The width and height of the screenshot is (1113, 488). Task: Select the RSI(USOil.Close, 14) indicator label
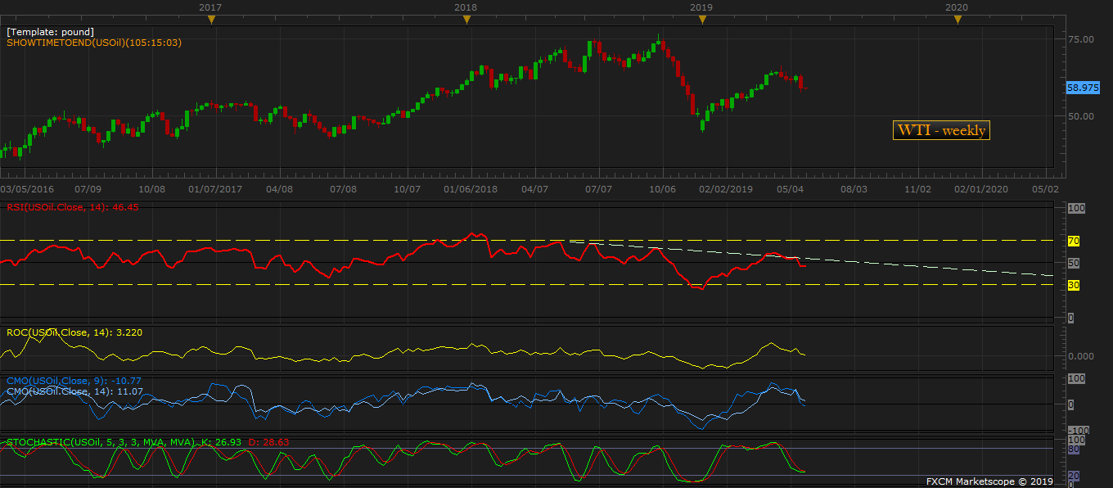pos(72,208)
